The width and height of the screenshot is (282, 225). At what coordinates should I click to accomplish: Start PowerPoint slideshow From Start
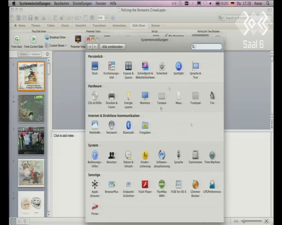point(16,41)
